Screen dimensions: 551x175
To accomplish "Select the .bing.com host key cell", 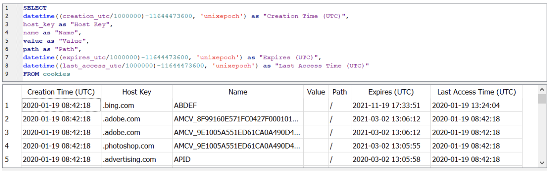I will tap(137, 106).
